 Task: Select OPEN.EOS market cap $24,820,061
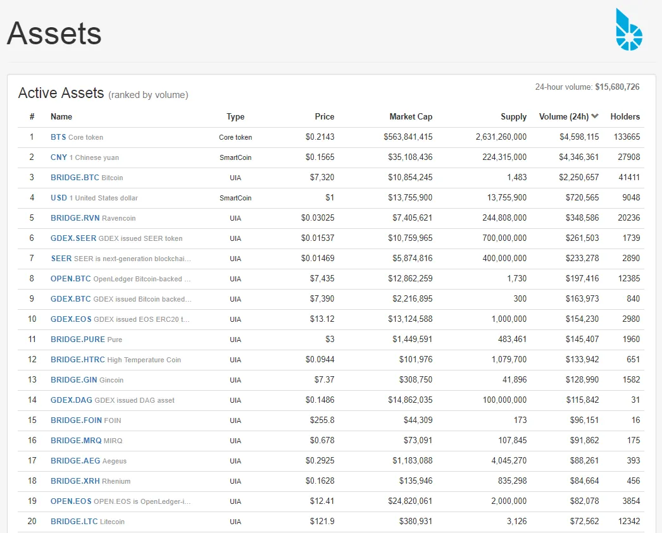click(x=410, y=501)
